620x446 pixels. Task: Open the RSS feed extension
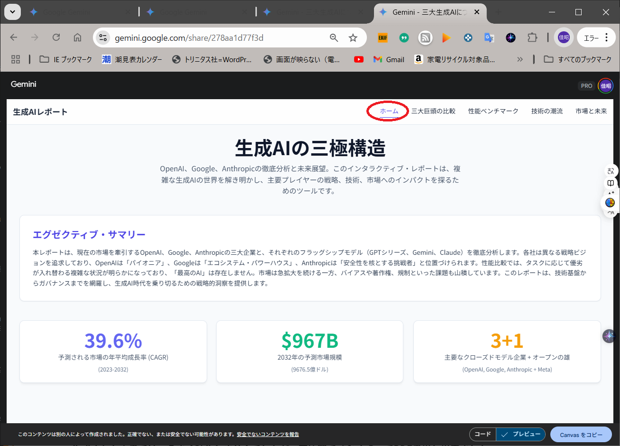click(x=425, y=38)
